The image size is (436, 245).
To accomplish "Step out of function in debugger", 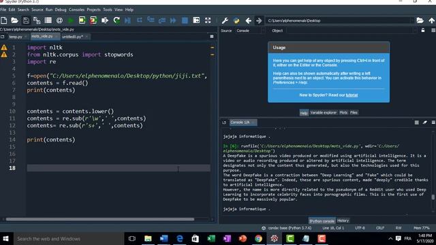I will coord(162,20).
